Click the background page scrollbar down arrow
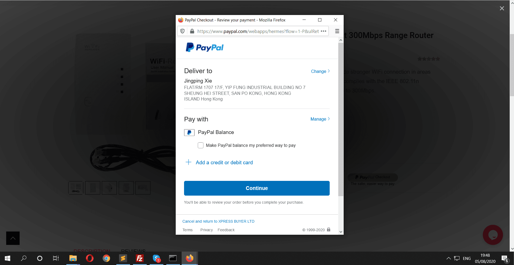Screen dimensions: 514x265 [512, 249]
